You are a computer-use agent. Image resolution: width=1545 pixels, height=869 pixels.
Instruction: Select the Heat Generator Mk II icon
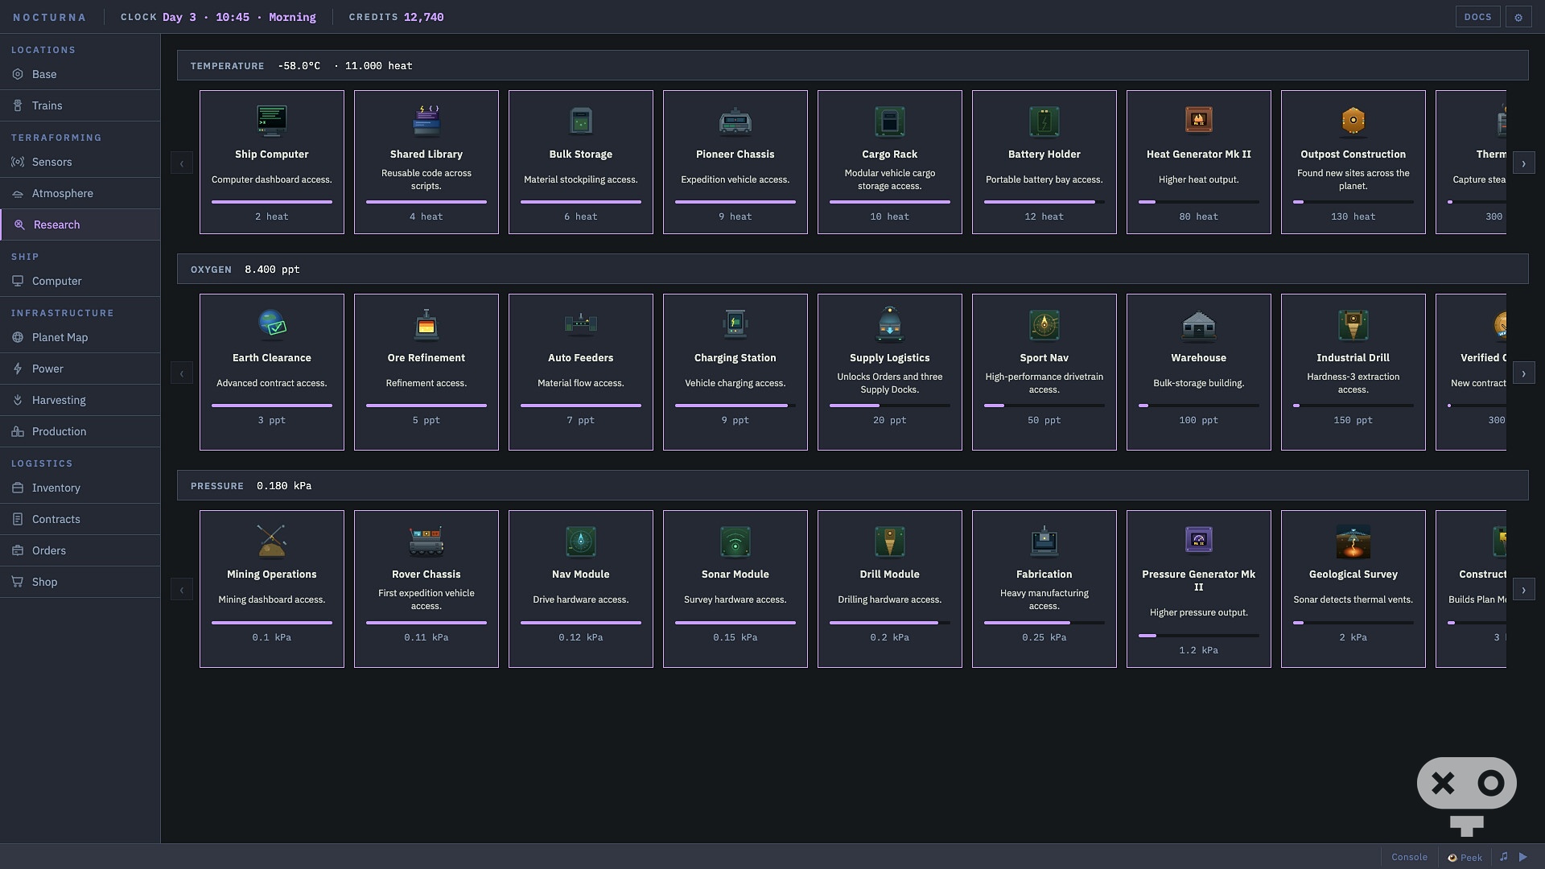[1199, 121]
